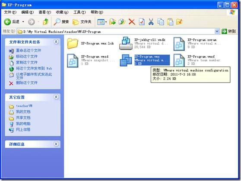The image size is (241, 181).
Task: Click 以电子邮件形式发送此文件 link
Action: (x=34, y=76)
